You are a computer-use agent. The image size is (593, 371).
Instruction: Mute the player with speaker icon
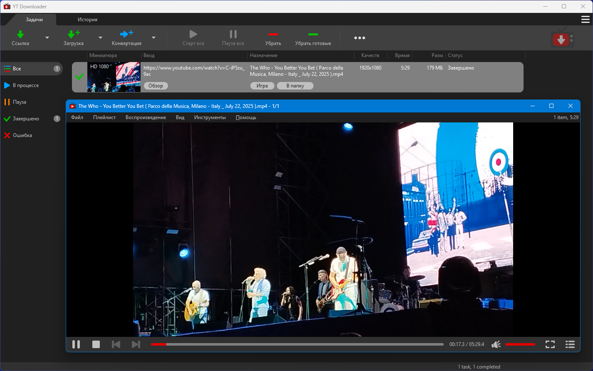click(496, 344)
